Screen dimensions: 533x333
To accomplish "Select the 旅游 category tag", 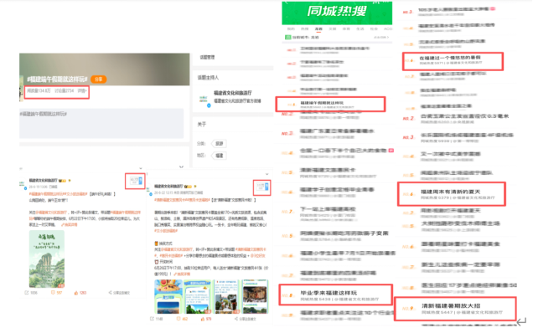I will point(219,144).
